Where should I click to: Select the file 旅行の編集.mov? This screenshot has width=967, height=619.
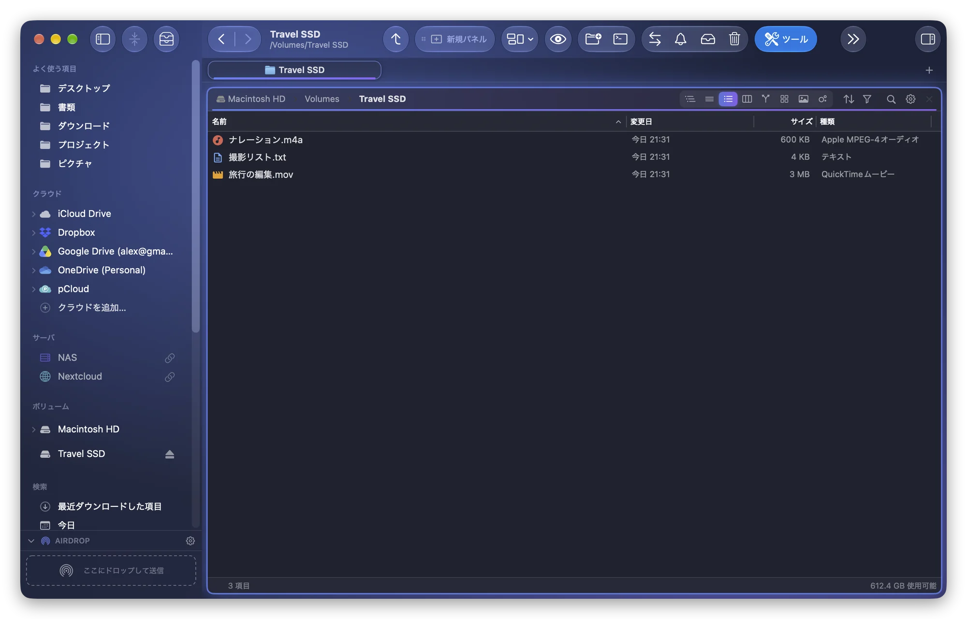coord(573,174)
